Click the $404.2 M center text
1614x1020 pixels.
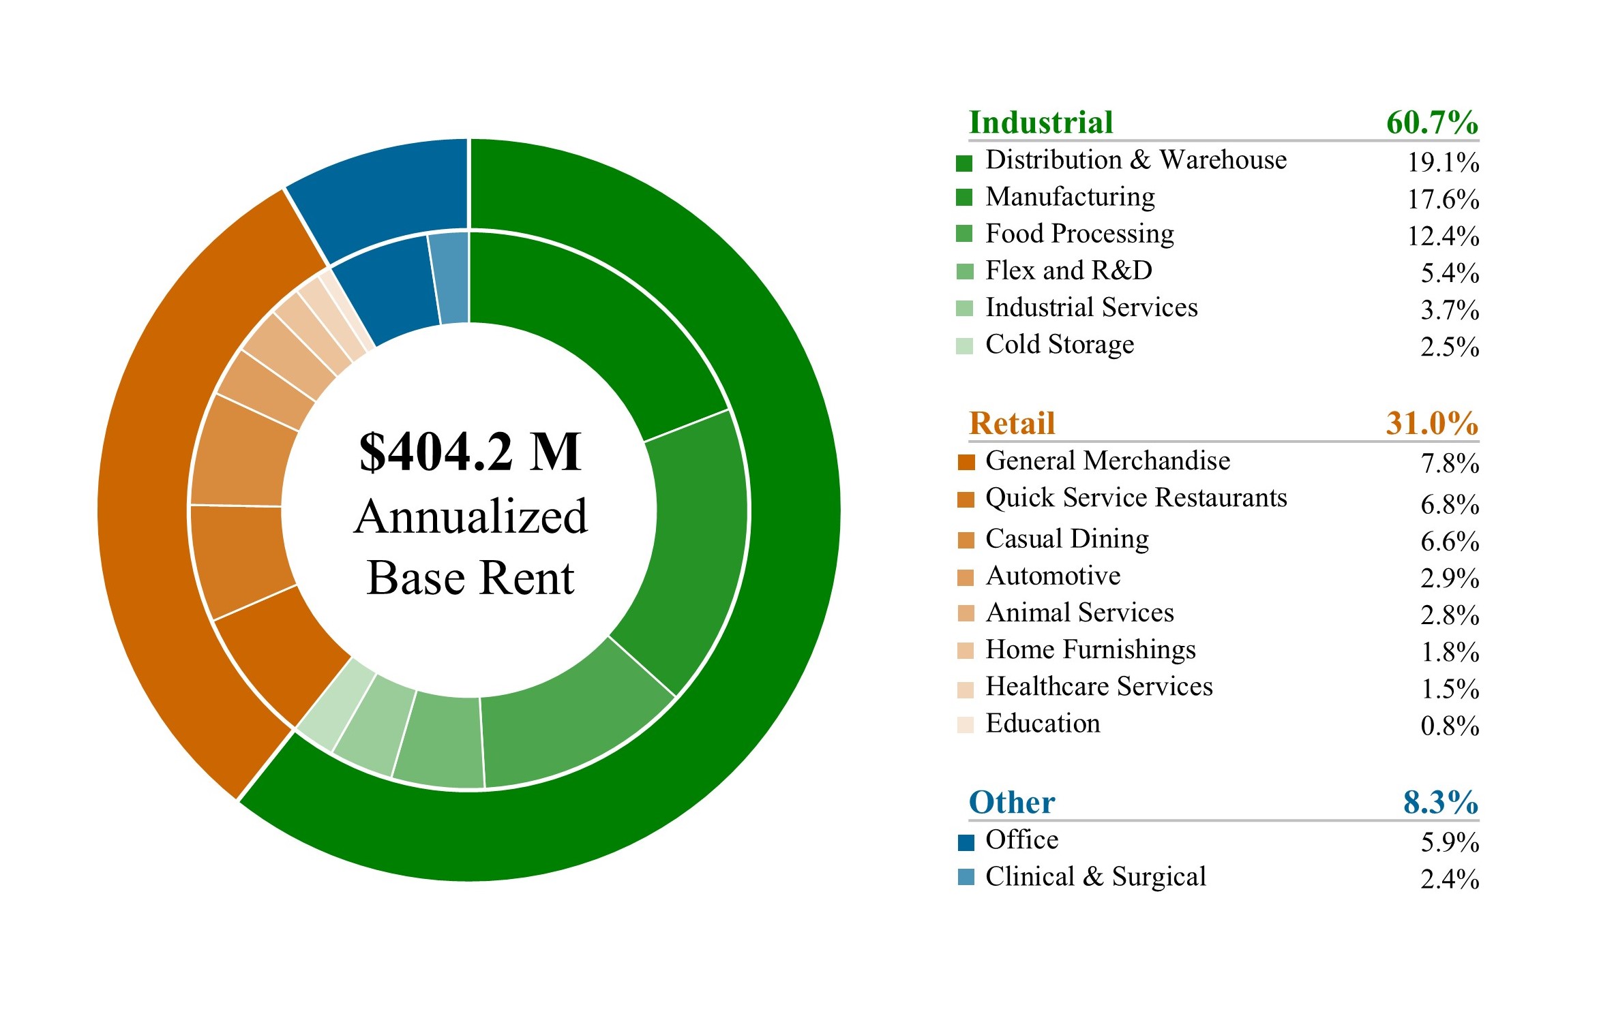[470, 451]
